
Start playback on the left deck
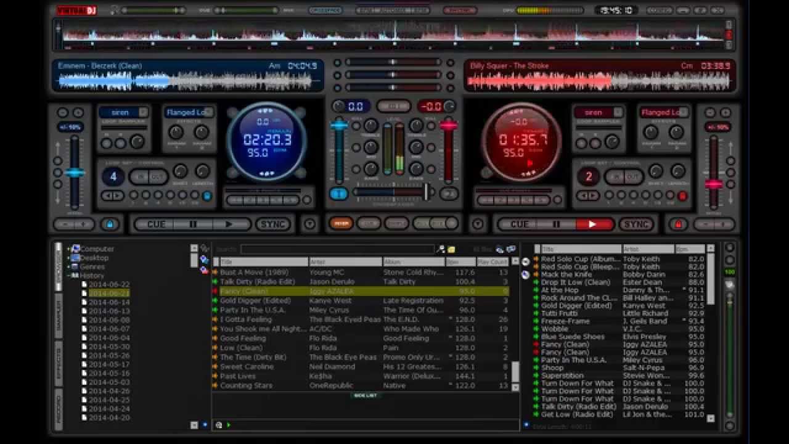tap(229, 224)
